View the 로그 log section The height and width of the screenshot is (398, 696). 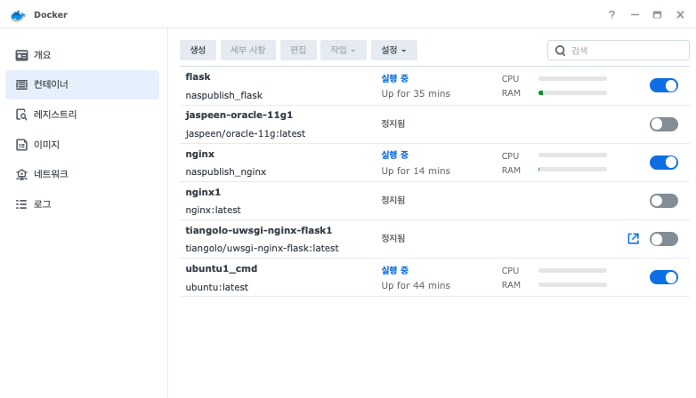click(82, 204)
